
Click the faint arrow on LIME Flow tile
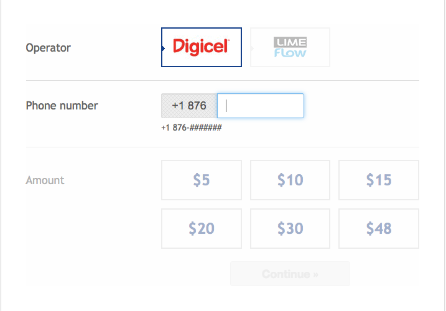tap(252, 49)
